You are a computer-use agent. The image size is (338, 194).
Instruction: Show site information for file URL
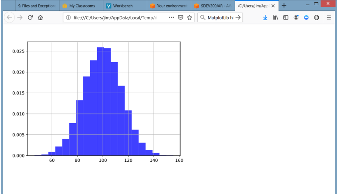point(68,17)
